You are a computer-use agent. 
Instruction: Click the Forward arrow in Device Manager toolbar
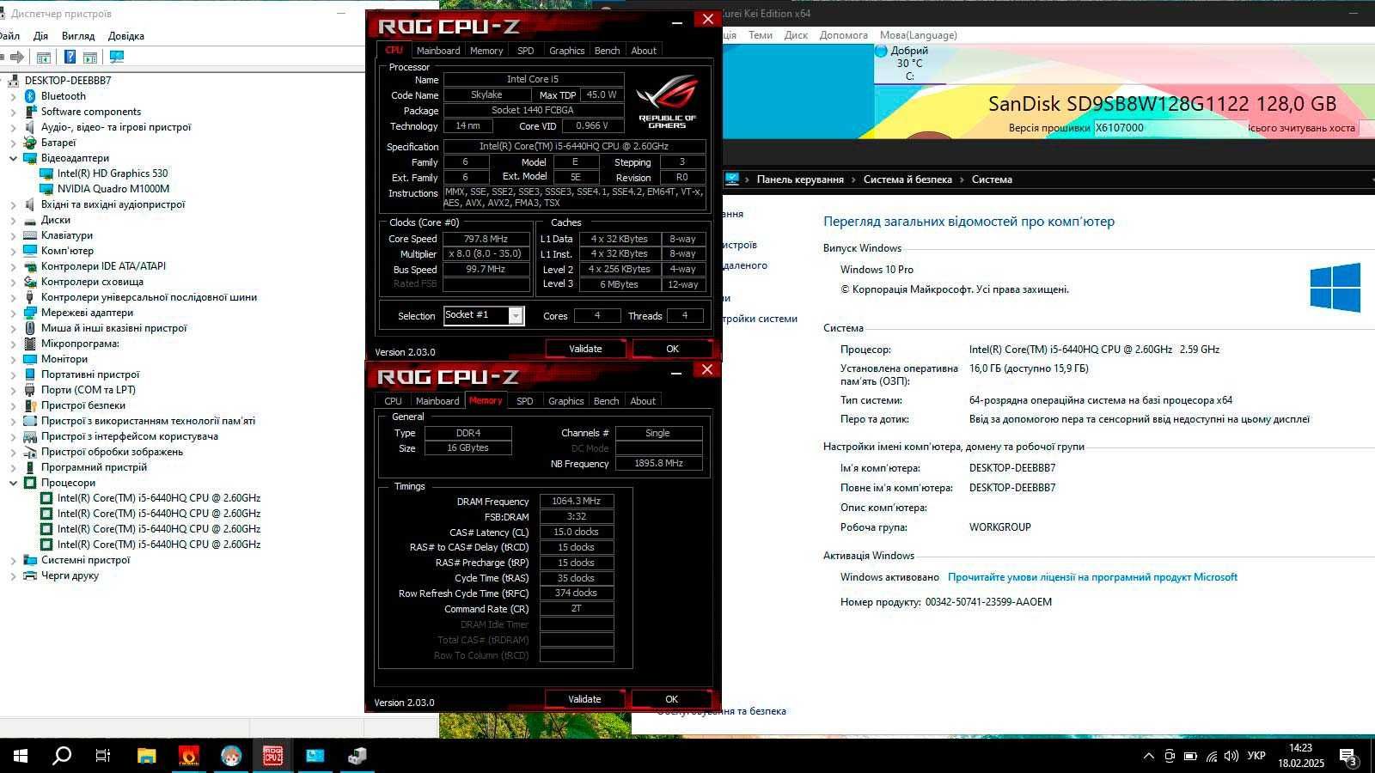[17, 57]
